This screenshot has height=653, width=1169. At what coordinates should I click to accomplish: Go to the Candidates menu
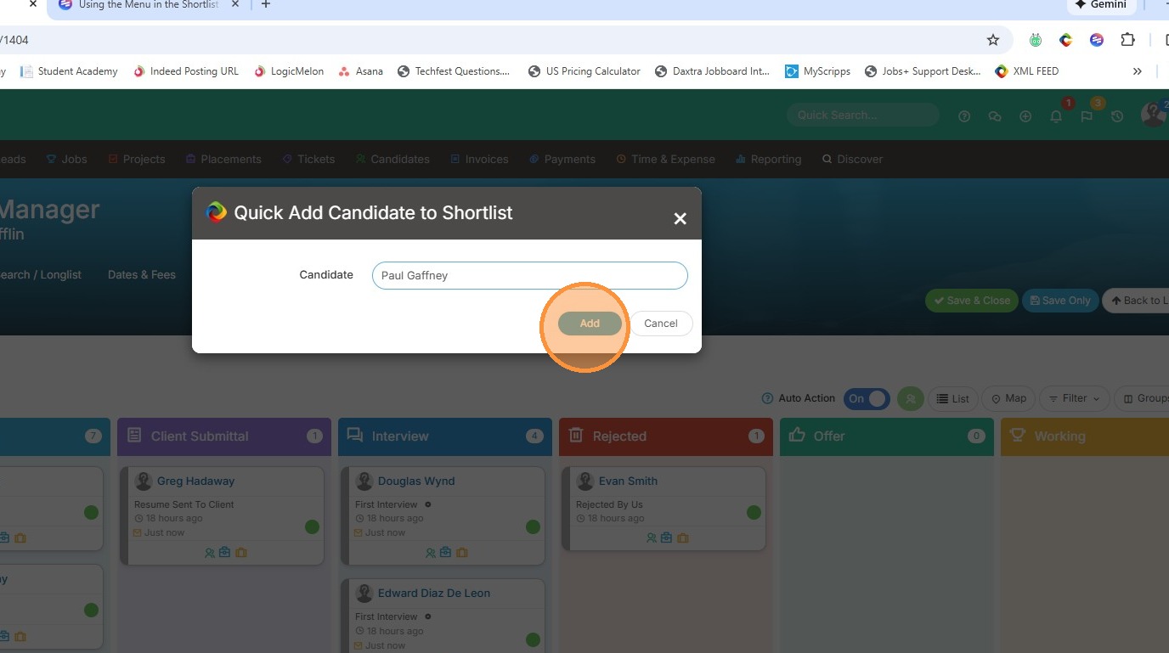point(392,159)
